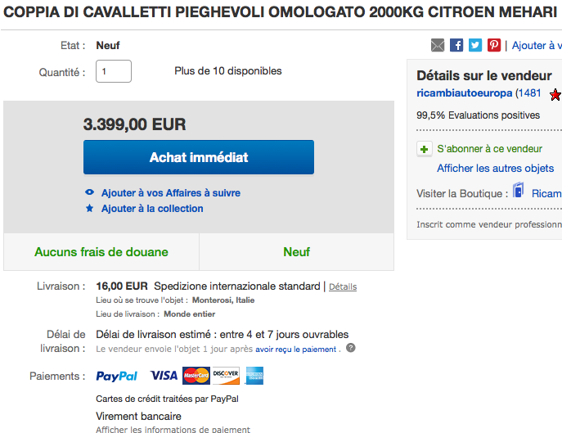
Task: Open avoir reçu le paiement link
Action: (x=295, y=349)
